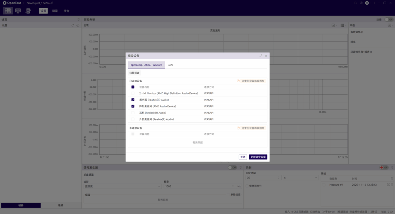The height and width of the screenshot is (214, 395).
Task: Check the 耳机 (Realtek(R) Audio) device checkbox
Action: 133,113
